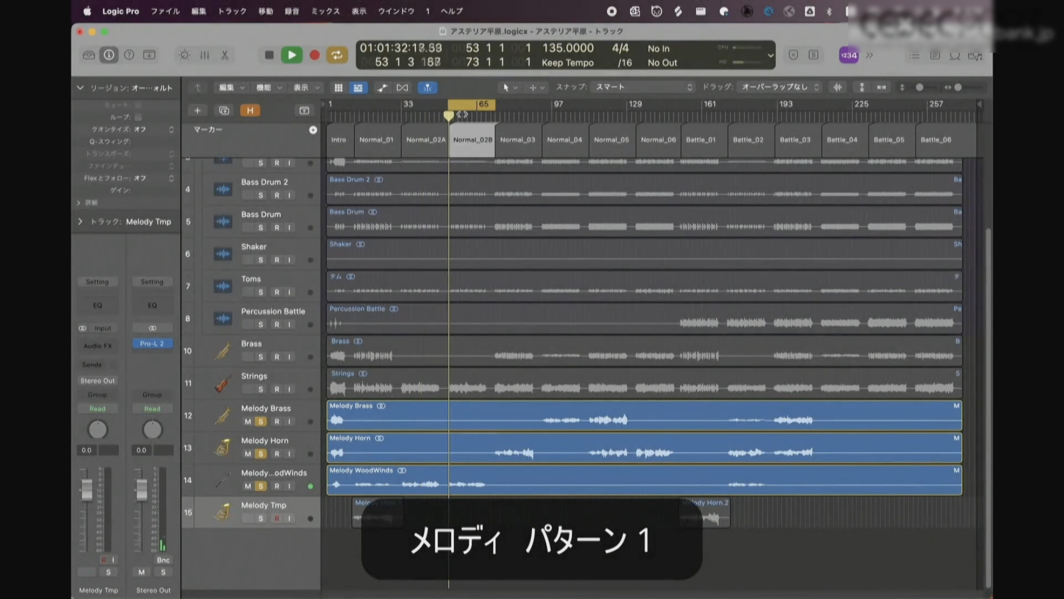Open the ミックス menu

(325, 11)
